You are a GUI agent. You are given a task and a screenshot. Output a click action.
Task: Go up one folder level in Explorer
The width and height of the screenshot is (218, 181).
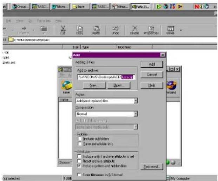pos(44,30)
